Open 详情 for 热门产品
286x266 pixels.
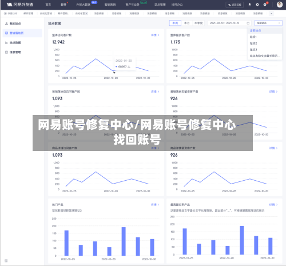pyautogui.click(x=155, y=205)
